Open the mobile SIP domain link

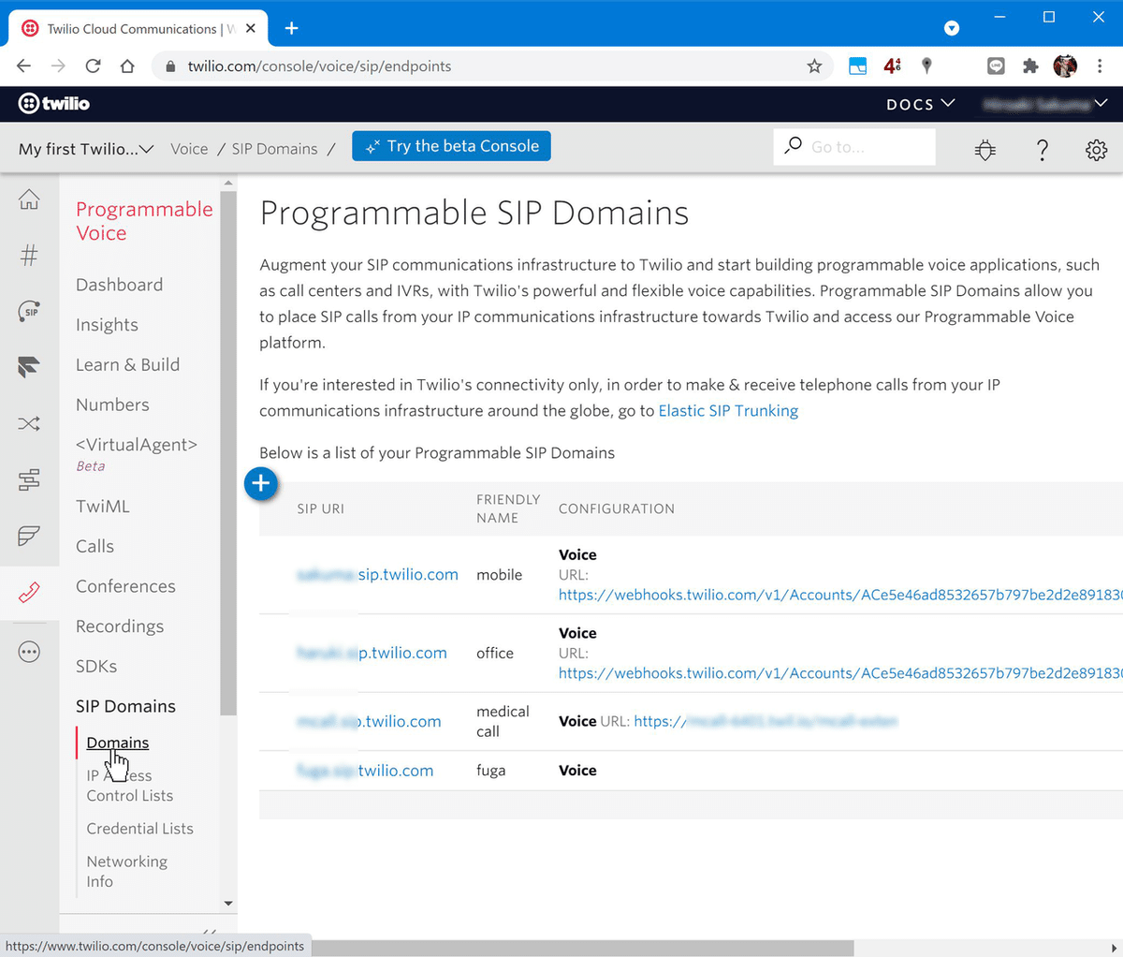tap(377, 574)
